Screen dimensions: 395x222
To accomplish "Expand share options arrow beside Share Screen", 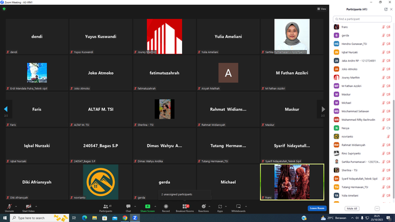I will (155, 207).
